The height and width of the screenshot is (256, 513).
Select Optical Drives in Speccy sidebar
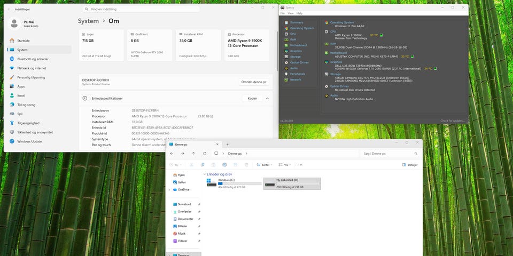click(299, 62)
